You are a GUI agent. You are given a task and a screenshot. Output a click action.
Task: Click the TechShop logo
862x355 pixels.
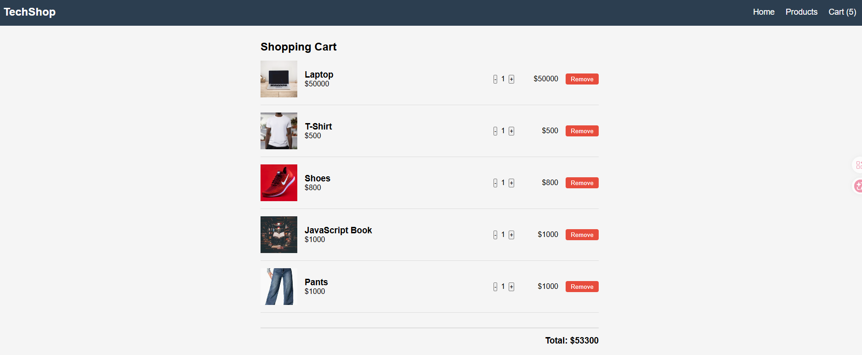click(x=29, y=12)
